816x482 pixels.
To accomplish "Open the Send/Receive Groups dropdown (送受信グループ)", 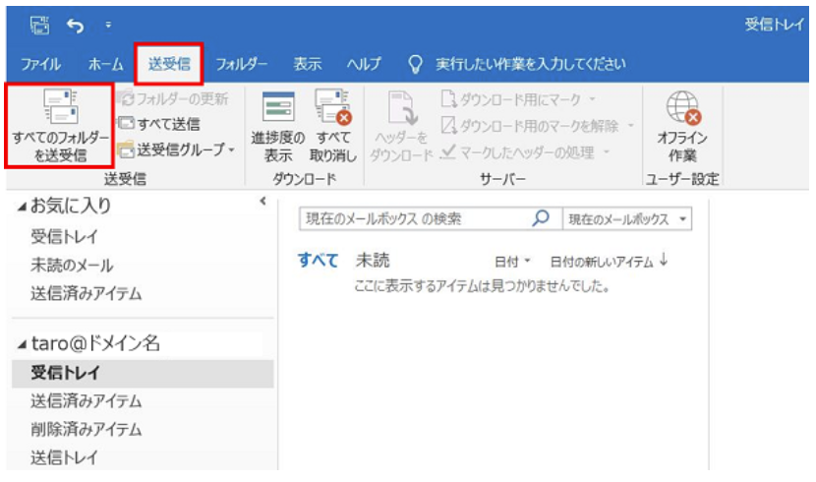I will click(x=176, y=150).
